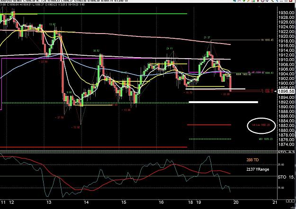The image size is (296, 209).
Task: Click date 20 on time axis
Action: (236, 202)
